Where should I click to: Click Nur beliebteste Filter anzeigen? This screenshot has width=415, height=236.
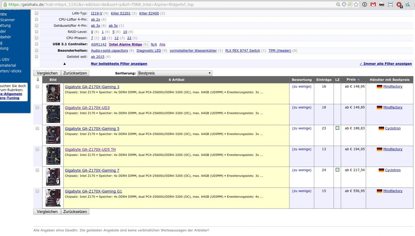119,64
